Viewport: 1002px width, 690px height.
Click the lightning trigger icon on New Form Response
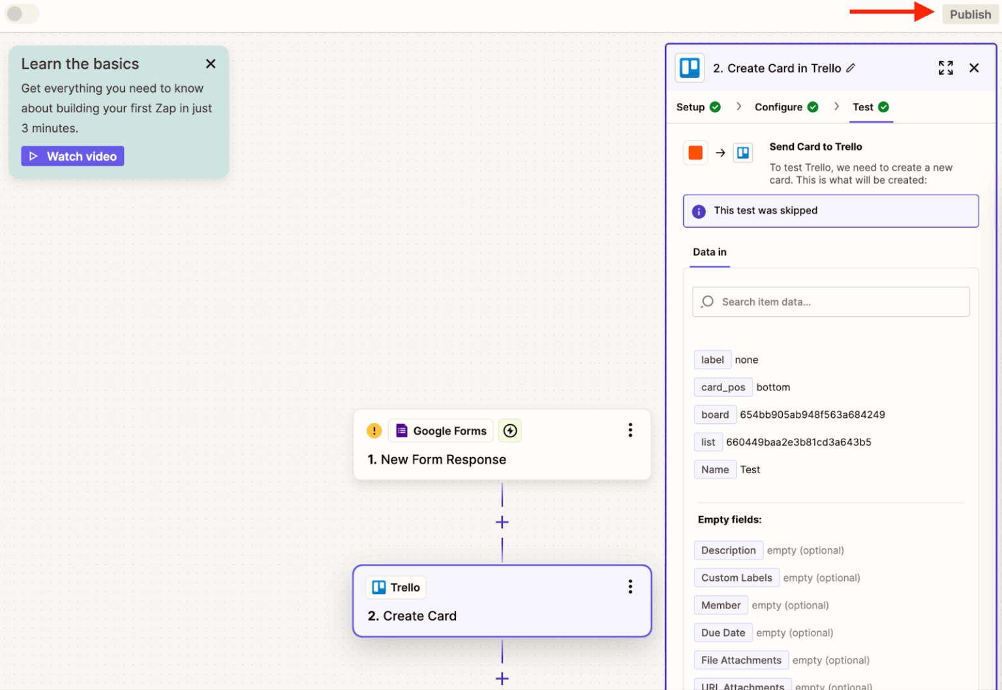tap(509, 431)
